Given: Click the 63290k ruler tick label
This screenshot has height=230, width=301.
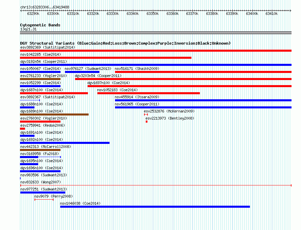Looking at the screenshot, I should [x=33, y=14].
